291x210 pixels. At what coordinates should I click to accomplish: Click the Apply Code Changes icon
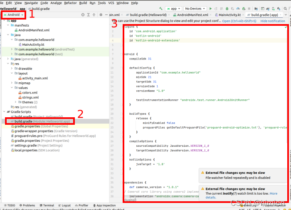222,9
